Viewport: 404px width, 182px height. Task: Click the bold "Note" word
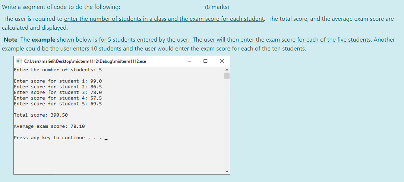click(x=10, y=40)
